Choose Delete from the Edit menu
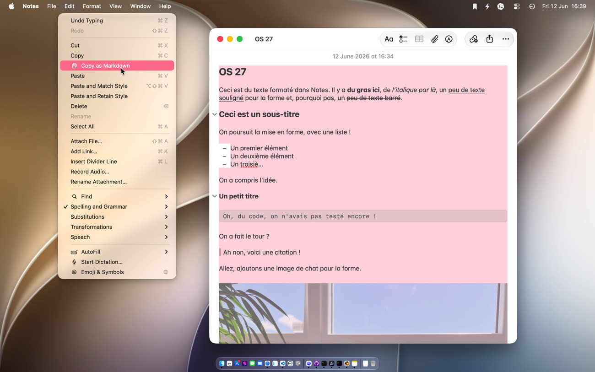595x372 pixels. [117, 106]
